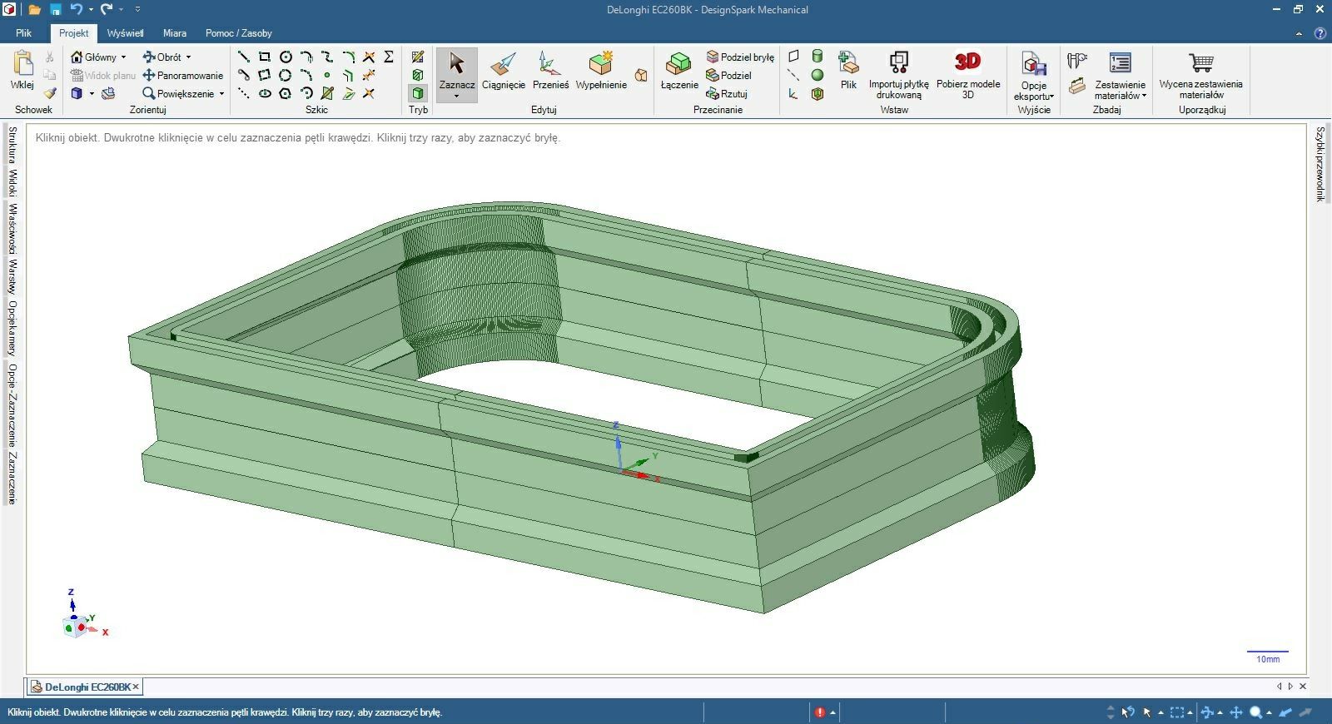Image resolution: width=1332 pixels, height=724 pixels.
Task: Click the measure calipers icon in Zbadaj
Action: 1077,61
